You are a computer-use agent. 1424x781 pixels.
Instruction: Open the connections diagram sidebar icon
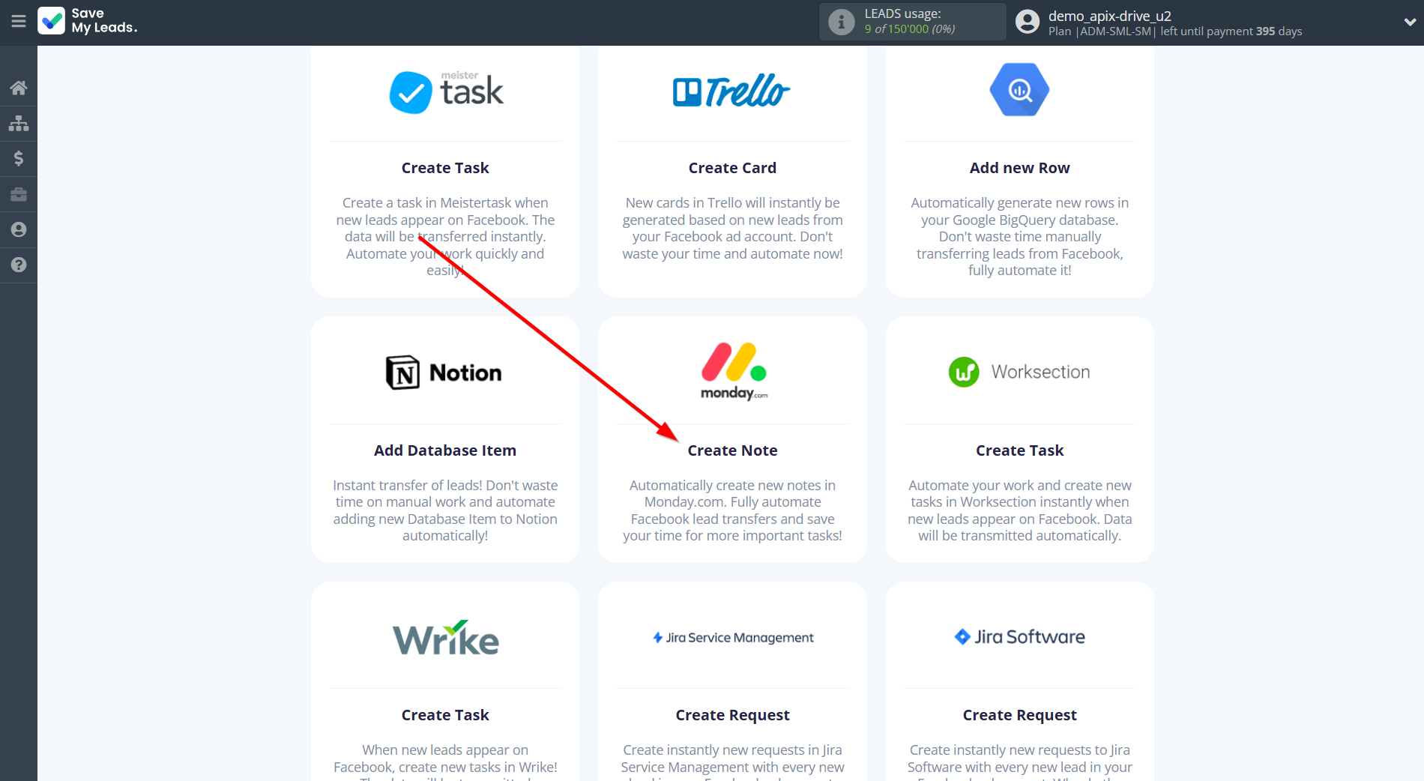(18, 123)
